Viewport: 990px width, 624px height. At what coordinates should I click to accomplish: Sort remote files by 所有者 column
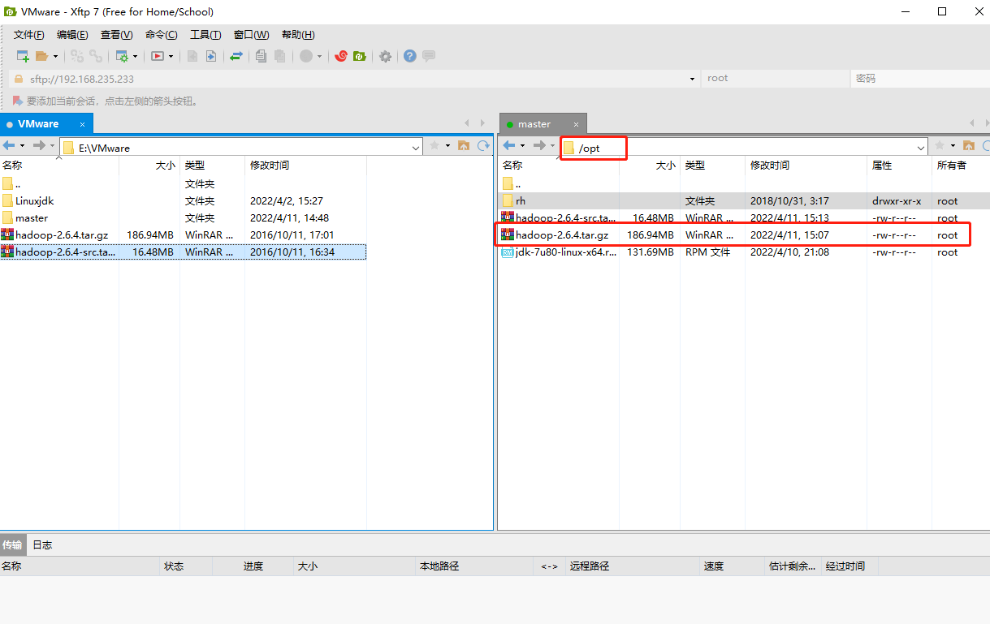961,166
